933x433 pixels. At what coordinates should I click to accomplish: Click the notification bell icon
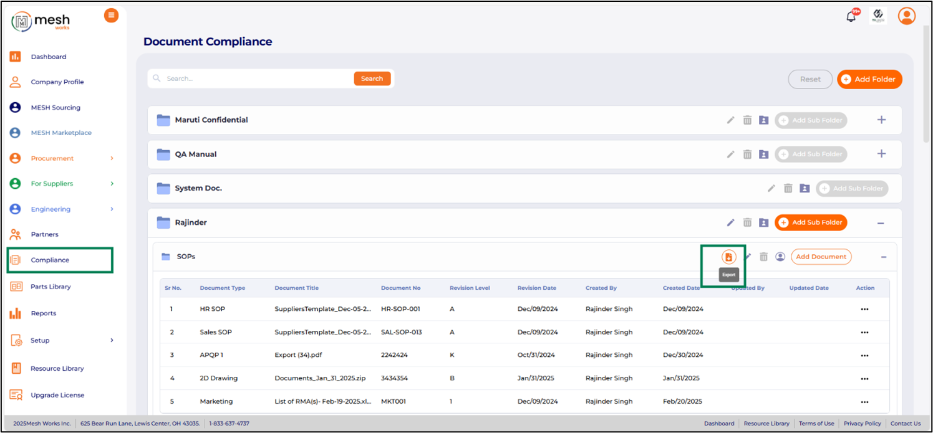click(x=851, y=17)
